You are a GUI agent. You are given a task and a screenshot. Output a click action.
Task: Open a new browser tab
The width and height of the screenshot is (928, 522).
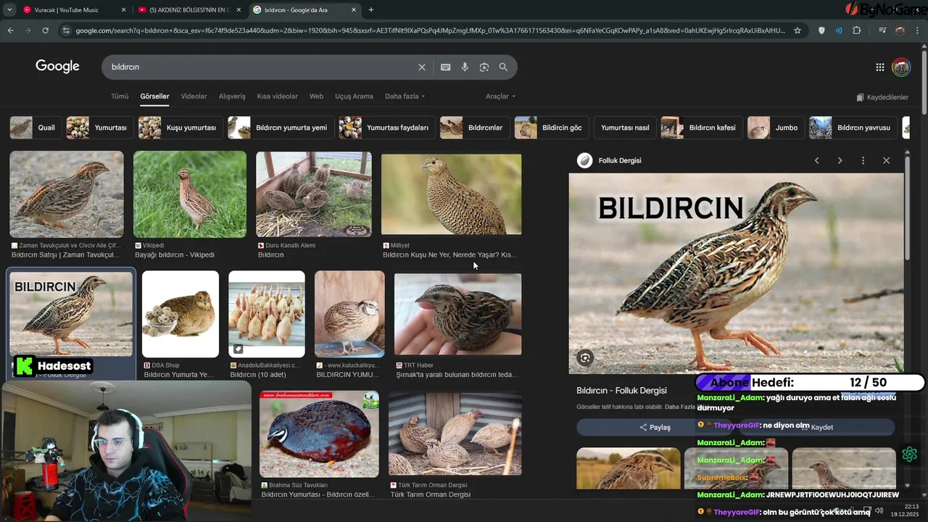(x=371, y=10)
